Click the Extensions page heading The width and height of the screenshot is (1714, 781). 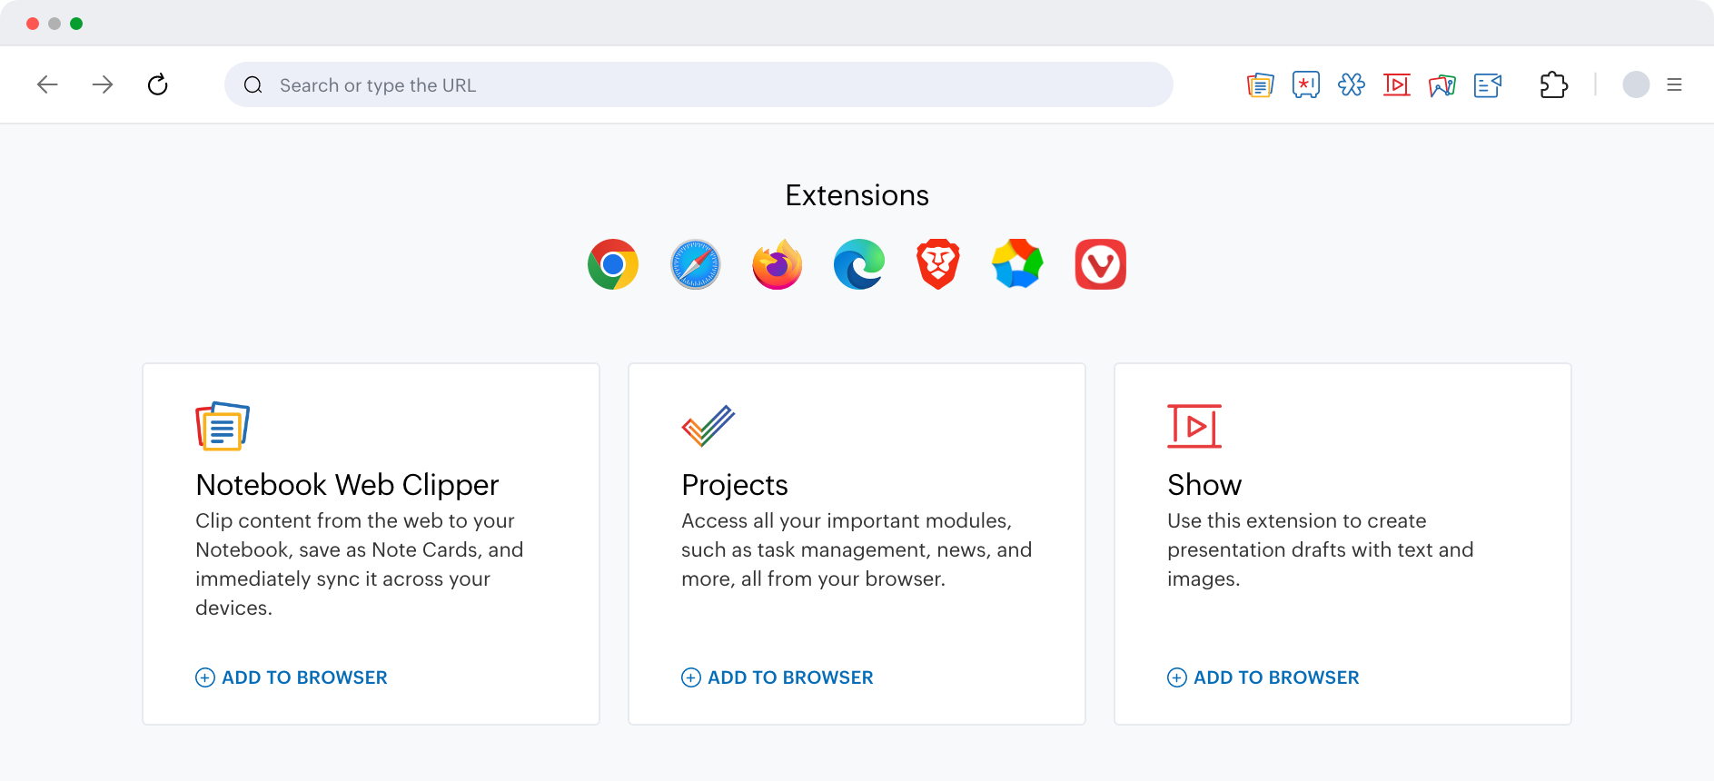coord(857,195)
